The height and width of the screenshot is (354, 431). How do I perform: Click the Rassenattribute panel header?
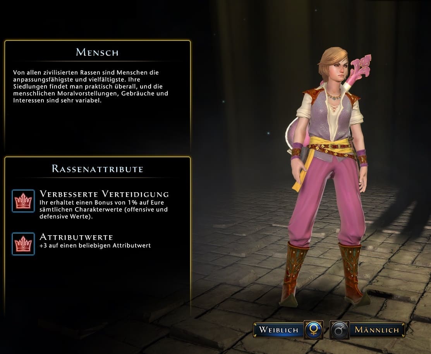tap(98, 169)
